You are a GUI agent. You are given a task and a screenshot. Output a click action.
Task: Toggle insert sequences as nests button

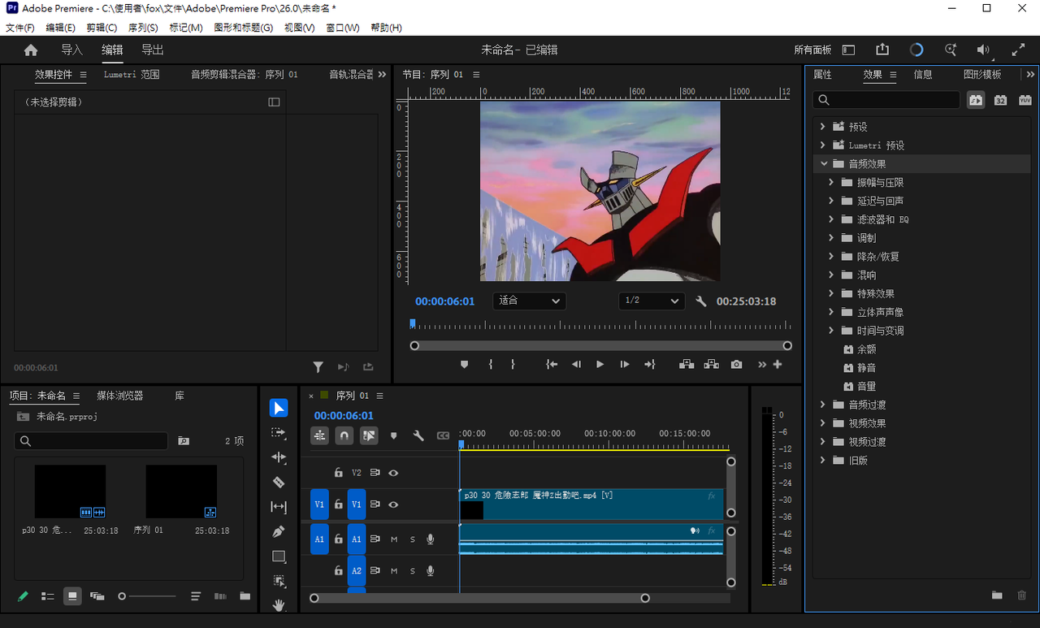pos(320,435)
